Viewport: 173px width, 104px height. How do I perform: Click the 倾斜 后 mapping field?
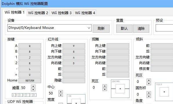[x=162, y=52]
